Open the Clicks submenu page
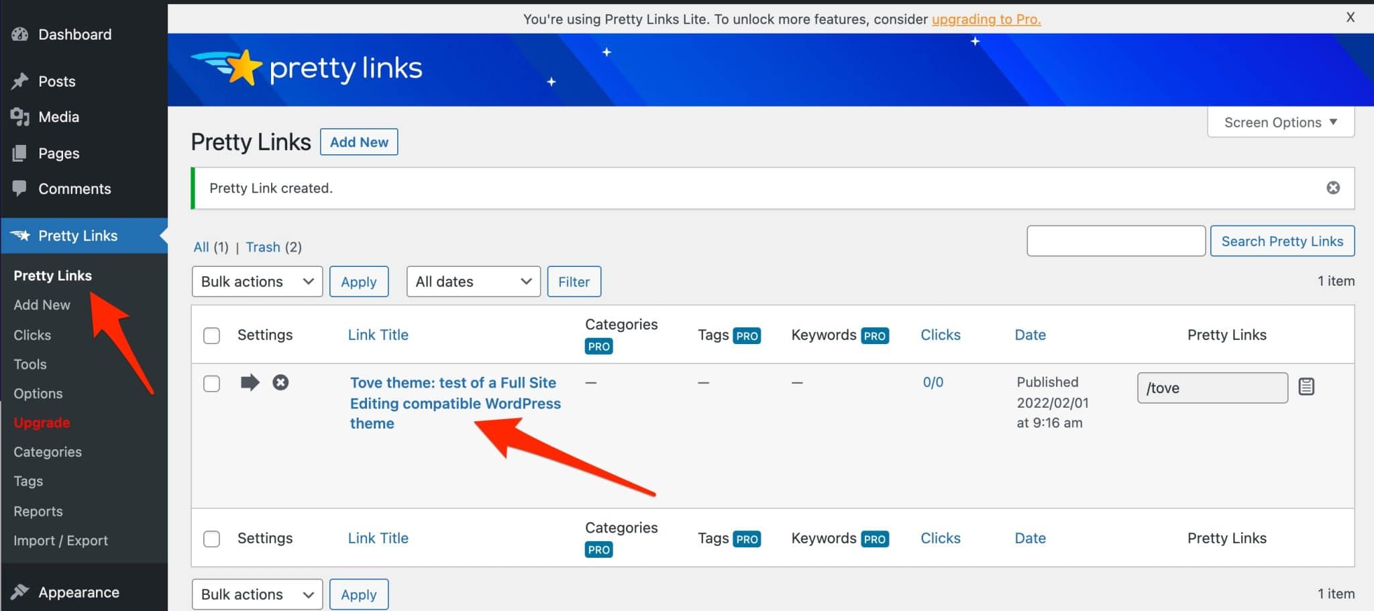 (32, 335)
